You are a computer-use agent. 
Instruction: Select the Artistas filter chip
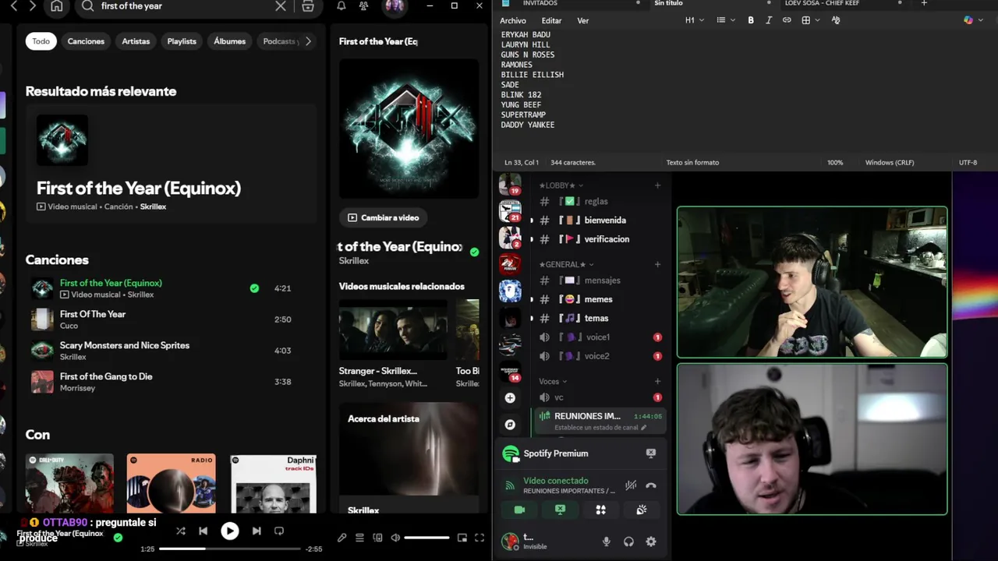136,41
